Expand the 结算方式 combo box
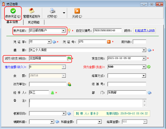This screenshot has width=166, height=129. (144, 76)
